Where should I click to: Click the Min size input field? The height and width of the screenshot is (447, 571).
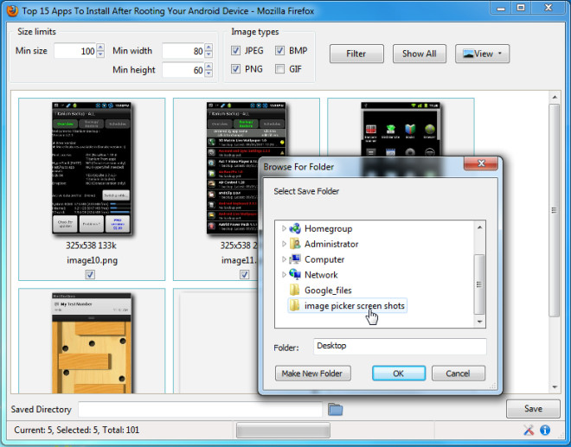tap(75, 51)
